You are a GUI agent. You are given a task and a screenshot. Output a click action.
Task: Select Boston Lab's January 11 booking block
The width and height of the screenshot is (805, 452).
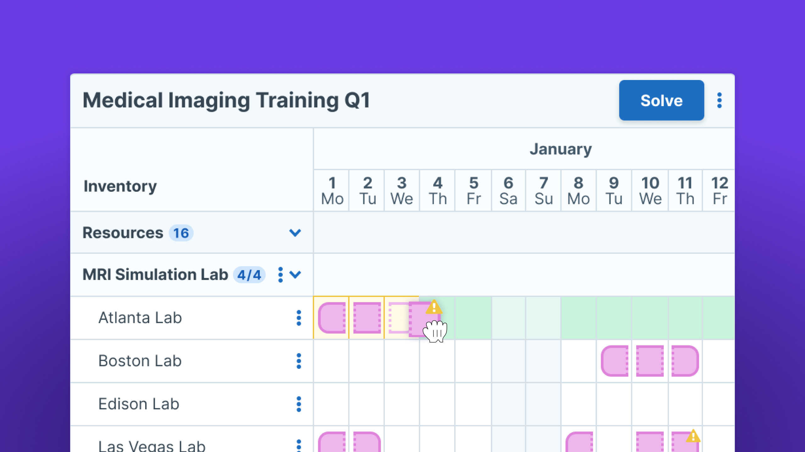click(x=685, y=361)
